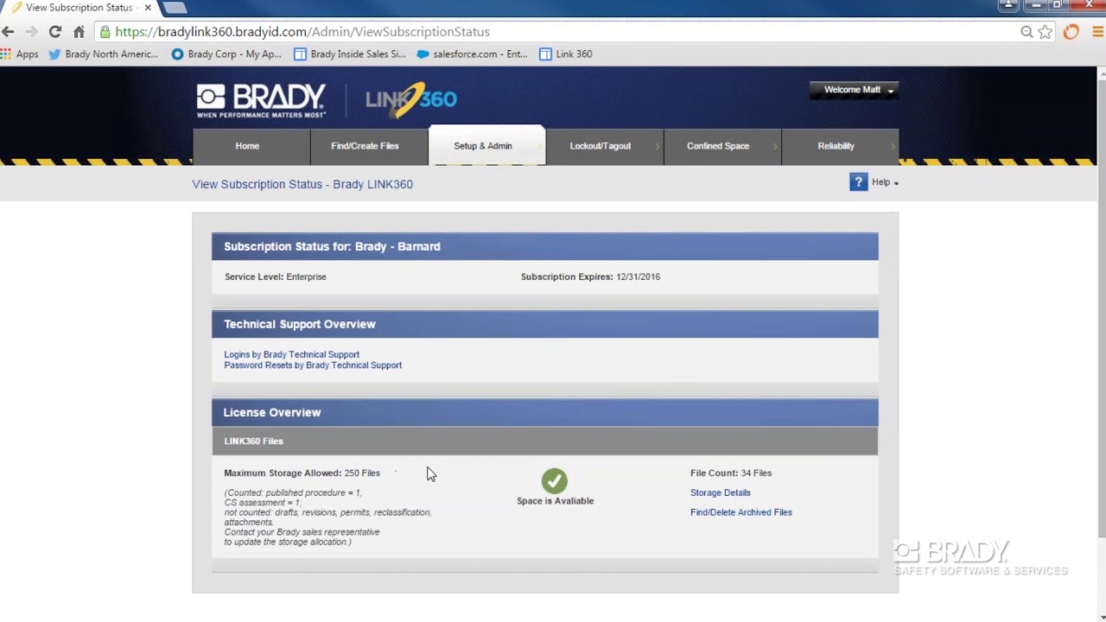Click the View Subscription Status page title
Viewport: 1106px width, 622px height.
[302, 184]
